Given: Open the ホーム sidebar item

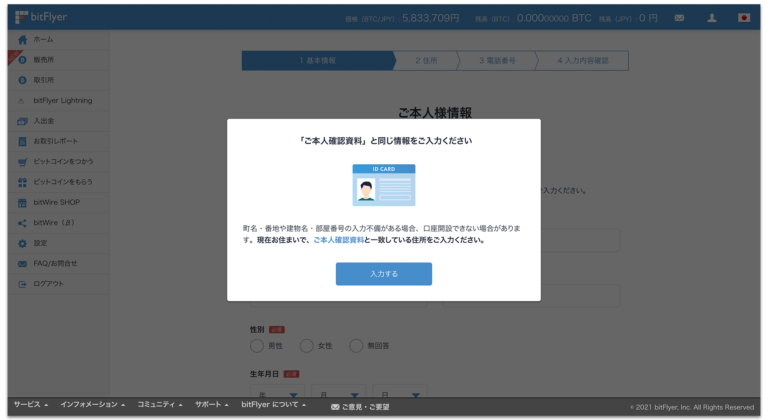Looking at the screenshot, I should tap(43, 39).
